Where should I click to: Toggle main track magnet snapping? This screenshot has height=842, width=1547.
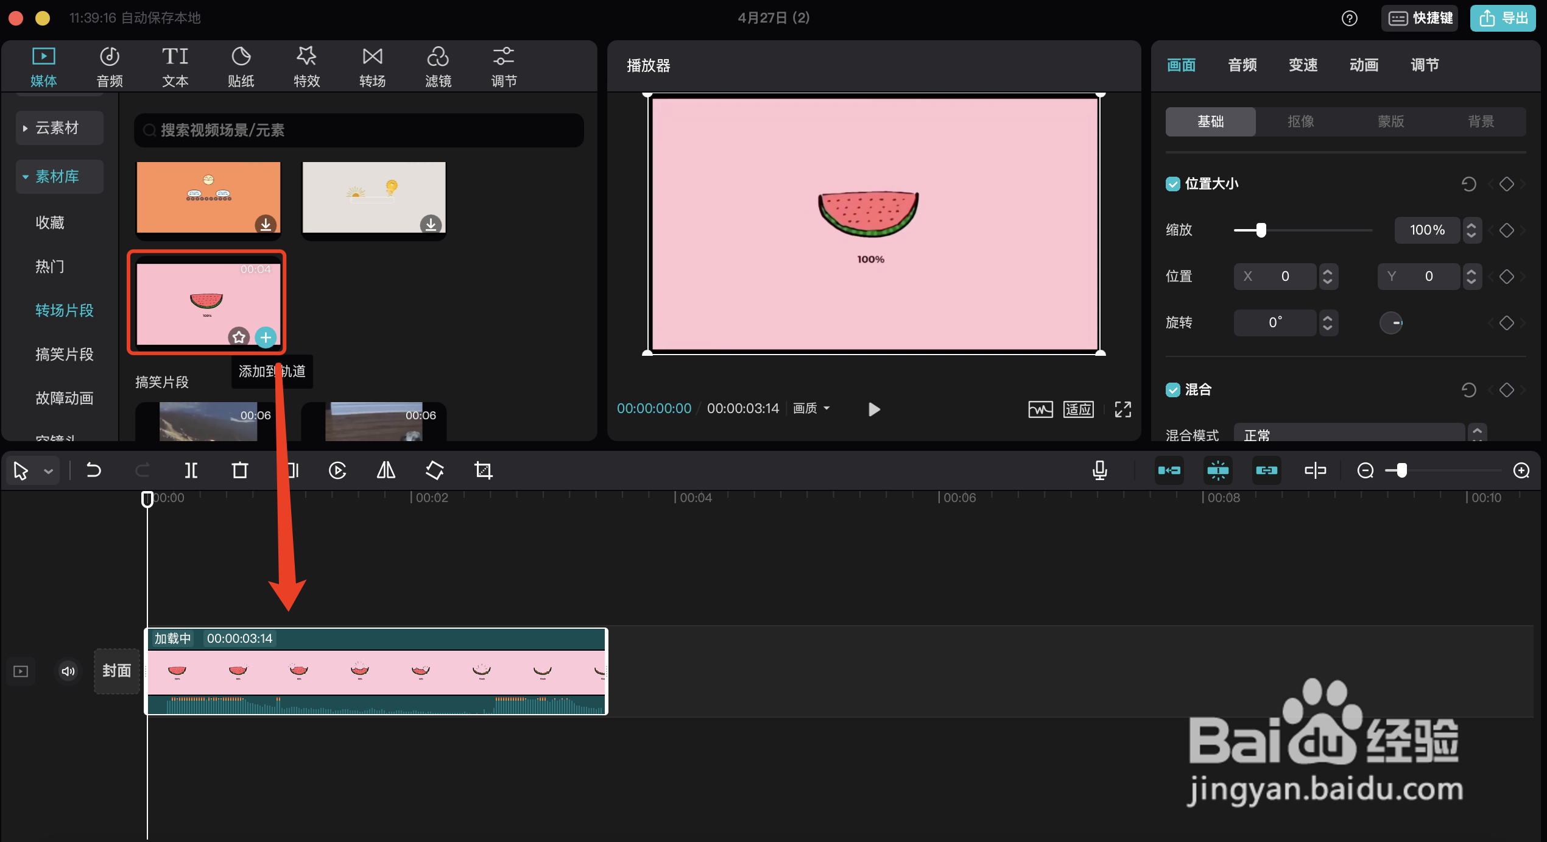[x=1169, y=470]
